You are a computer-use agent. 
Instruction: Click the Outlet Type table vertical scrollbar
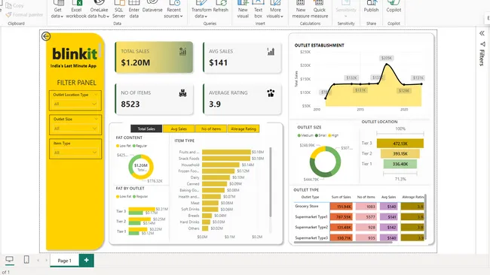point(425,216)
